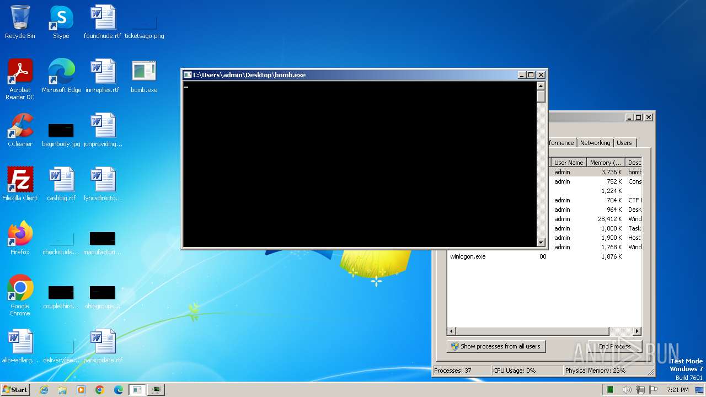Open the network tray icon
The height and width of the screenshot is (397, 706).
(640, 390)
